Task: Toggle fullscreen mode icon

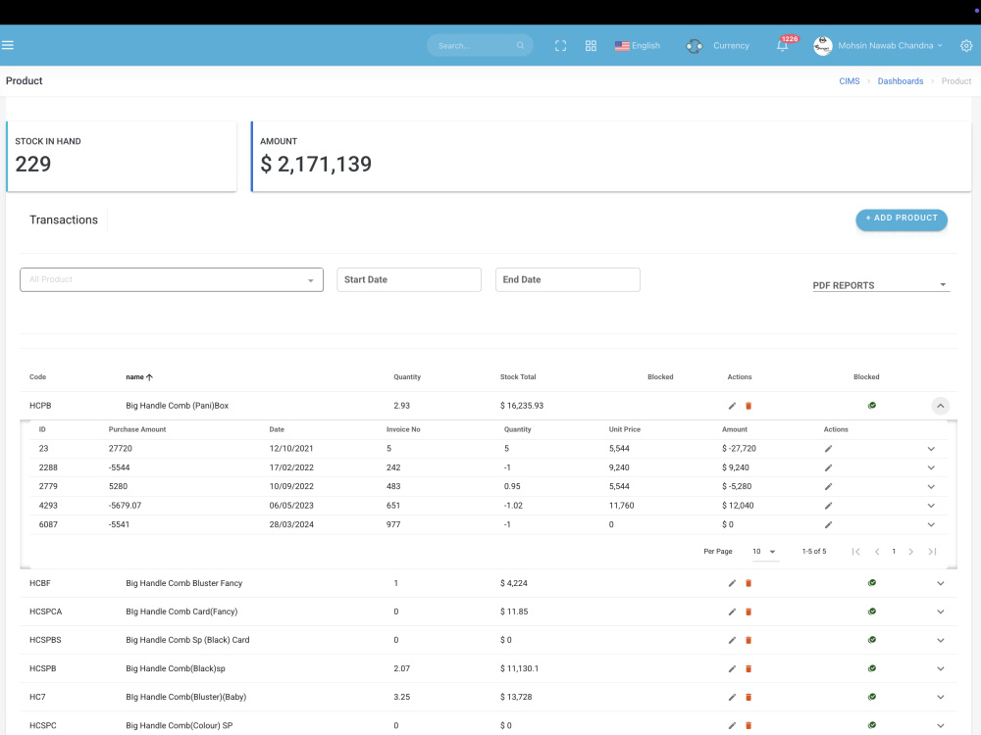Action: tap(560, 46)
